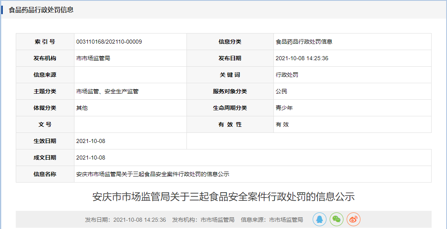The width and height of the screenshot is (447, 229).
Task: Click the 生命周期分类 value 青少年
Action: pyautogui.click(x=284, y=108)
